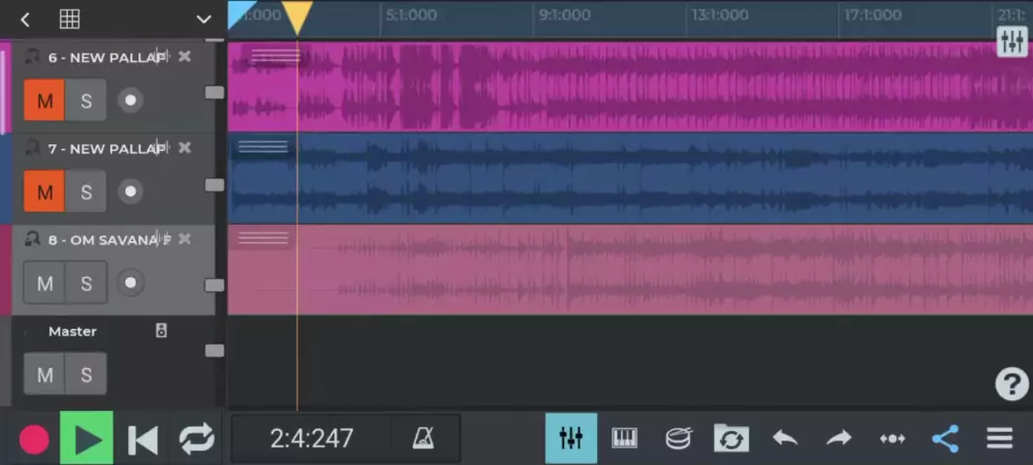The height and width of the screenshot is (465, 1033).
Task: Share the project
Action: (945, 439)
